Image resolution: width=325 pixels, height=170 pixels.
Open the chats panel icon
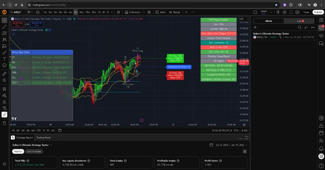[x=321, y=43]
